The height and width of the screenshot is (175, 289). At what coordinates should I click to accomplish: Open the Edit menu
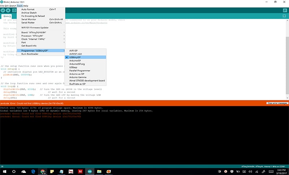7,6
